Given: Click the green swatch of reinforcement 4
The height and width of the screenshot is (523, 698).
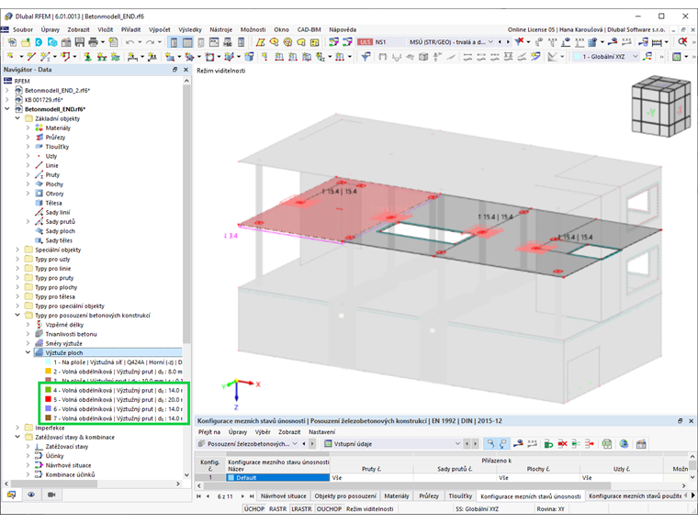Looking at the screenshot, I should tap(48, 390).
